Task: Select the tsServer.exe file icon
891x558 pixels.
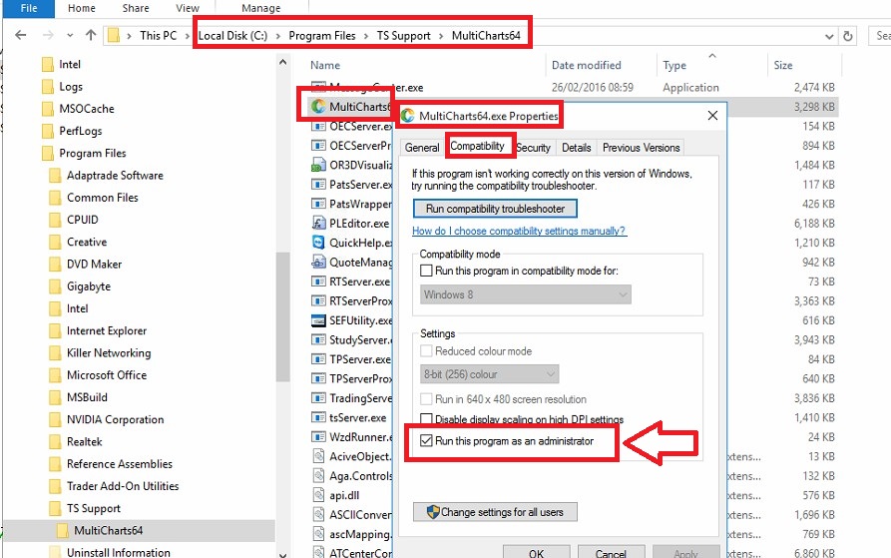Action: coord(318,417)
